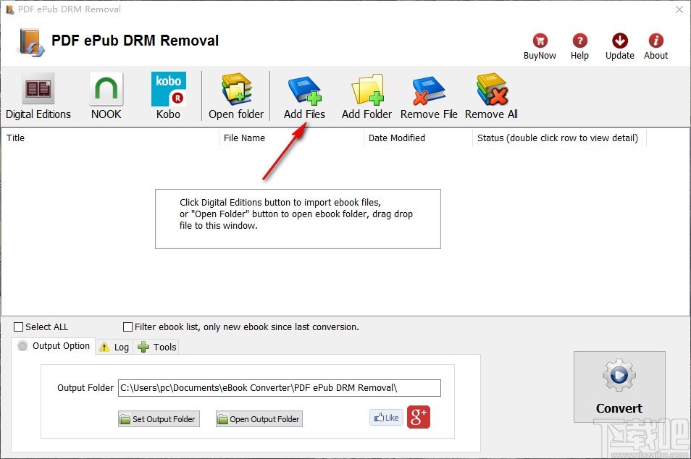Viewport: 691px width, 459px height.
Task: Open the NOOK library import
Action: tap(106, 96)
